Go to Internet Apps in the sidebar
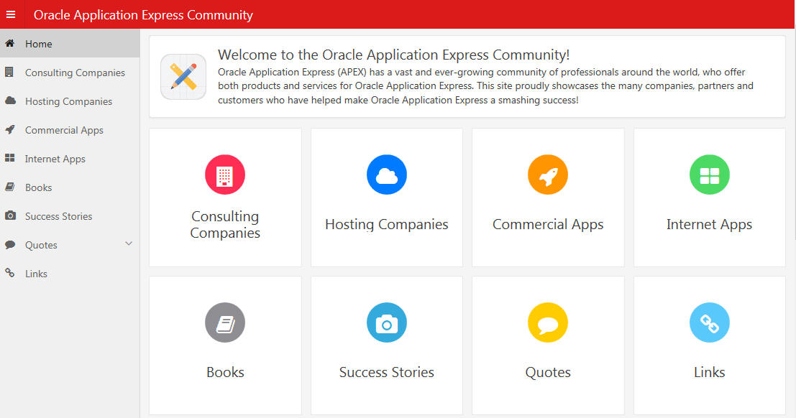Image resolution: width=796 pixels, height=418 pixels. pos(70,159)
